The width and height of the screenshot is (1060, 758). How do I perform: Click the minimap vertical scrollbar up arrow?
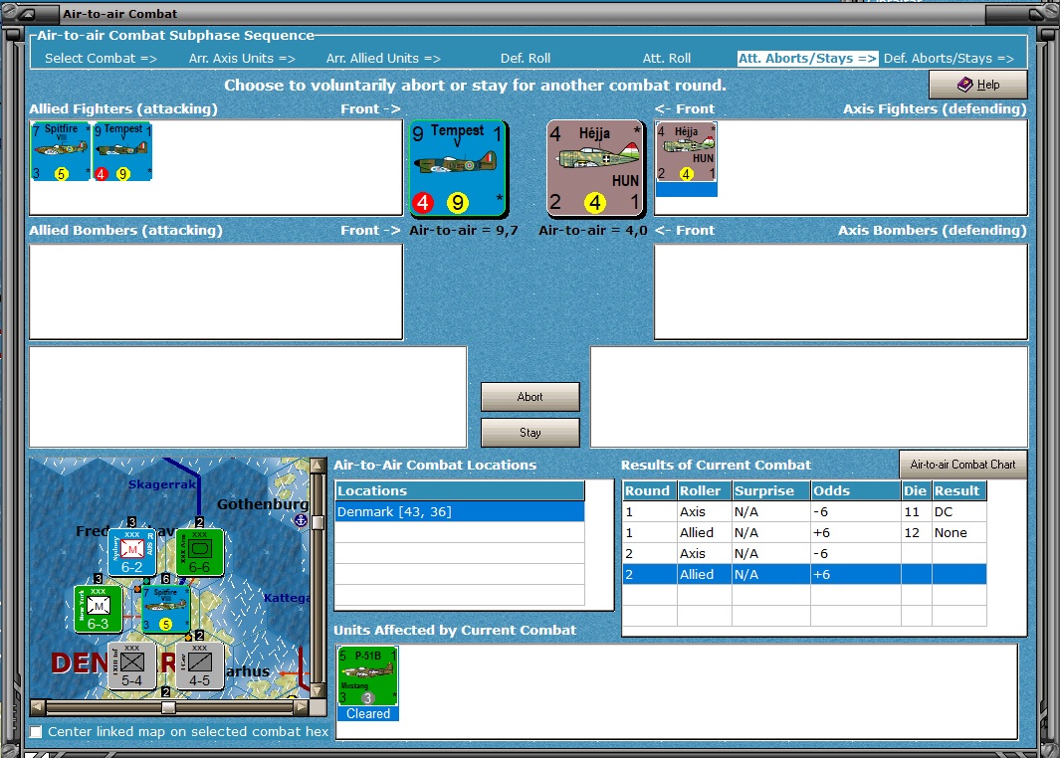(318, 466)
